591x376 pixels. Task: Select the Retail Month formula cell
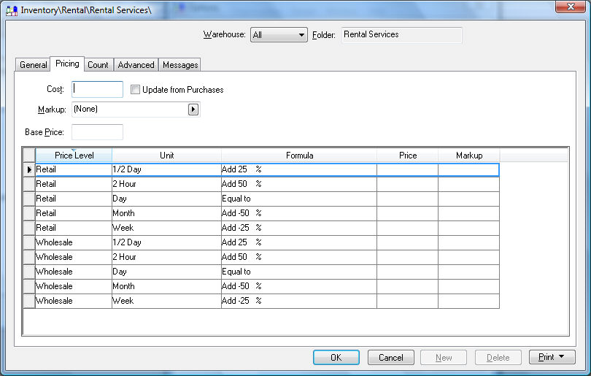[x=299, y=213]
